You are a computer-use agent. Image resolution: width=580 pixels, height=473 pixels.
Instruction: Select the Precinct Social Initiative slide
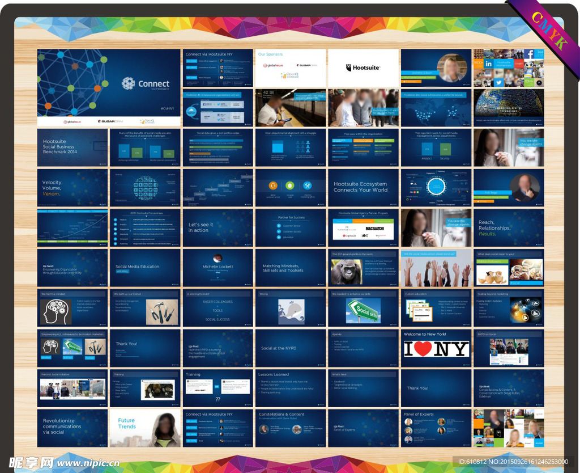tap(72, 388)
